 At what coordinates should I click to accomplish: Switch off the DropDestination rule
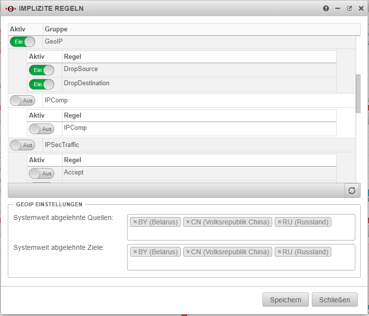42,84
